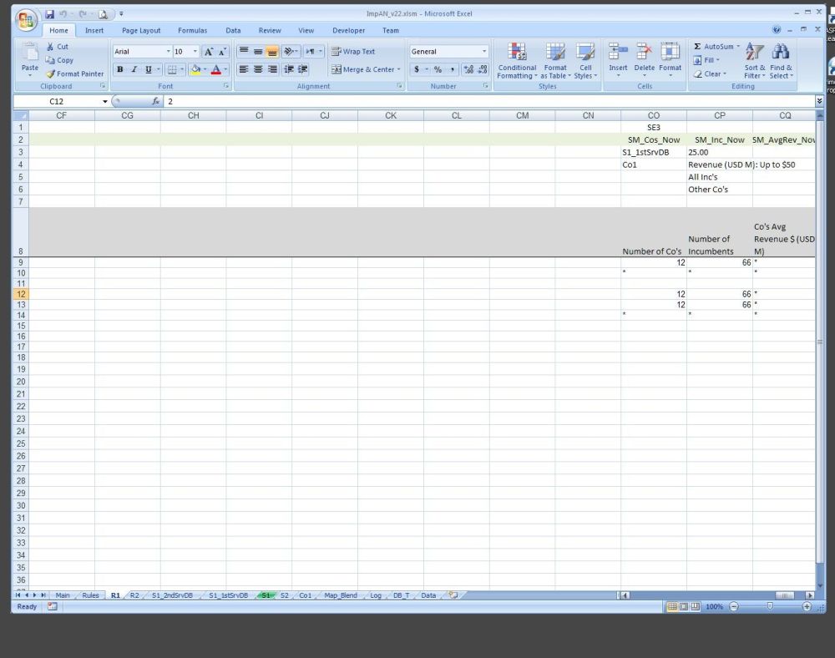Click the zoom slider handle in status bar
Image resolution: width=835 pixels, height=658 pixels.
coord(769,606)
